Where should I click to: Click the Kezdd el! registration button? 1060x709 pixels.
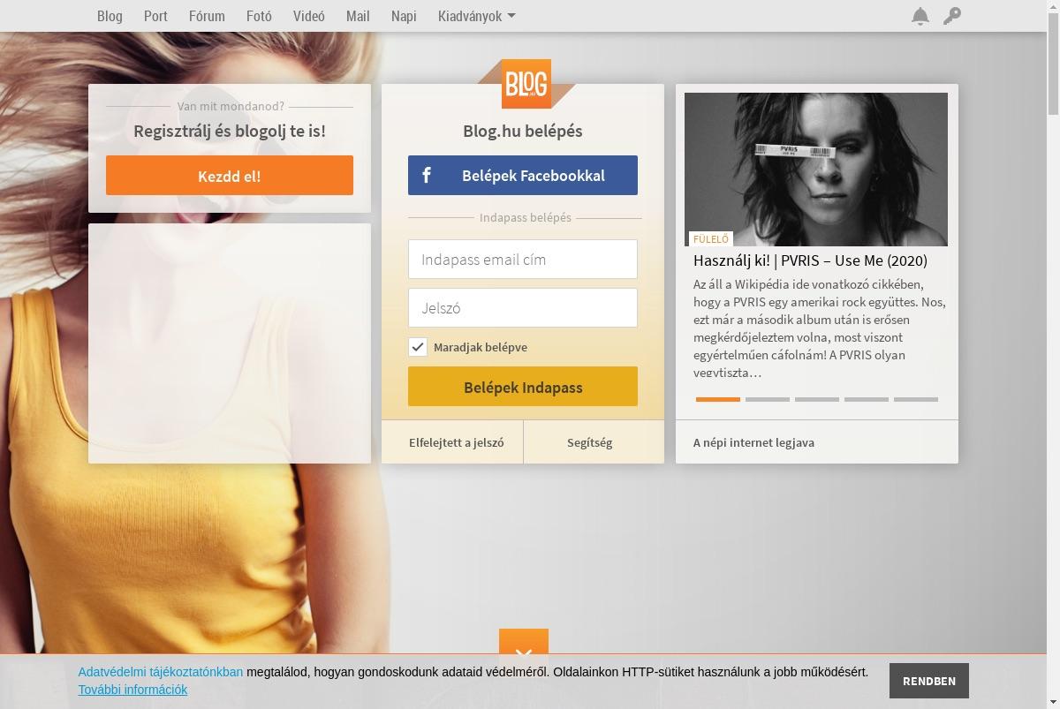click(230, 175)
